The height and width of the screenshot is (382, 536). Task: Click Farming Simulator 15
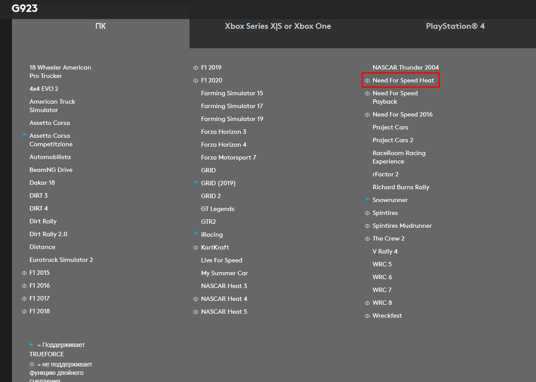coord(232,93)
